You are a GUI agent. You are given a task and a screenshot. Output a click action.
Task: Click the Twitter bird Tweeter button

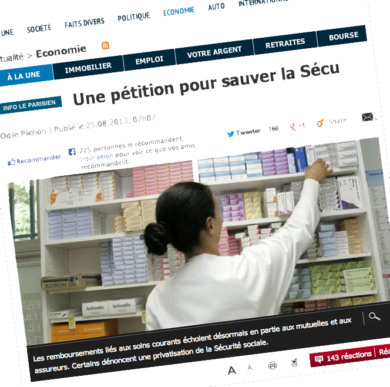(244, 132)
